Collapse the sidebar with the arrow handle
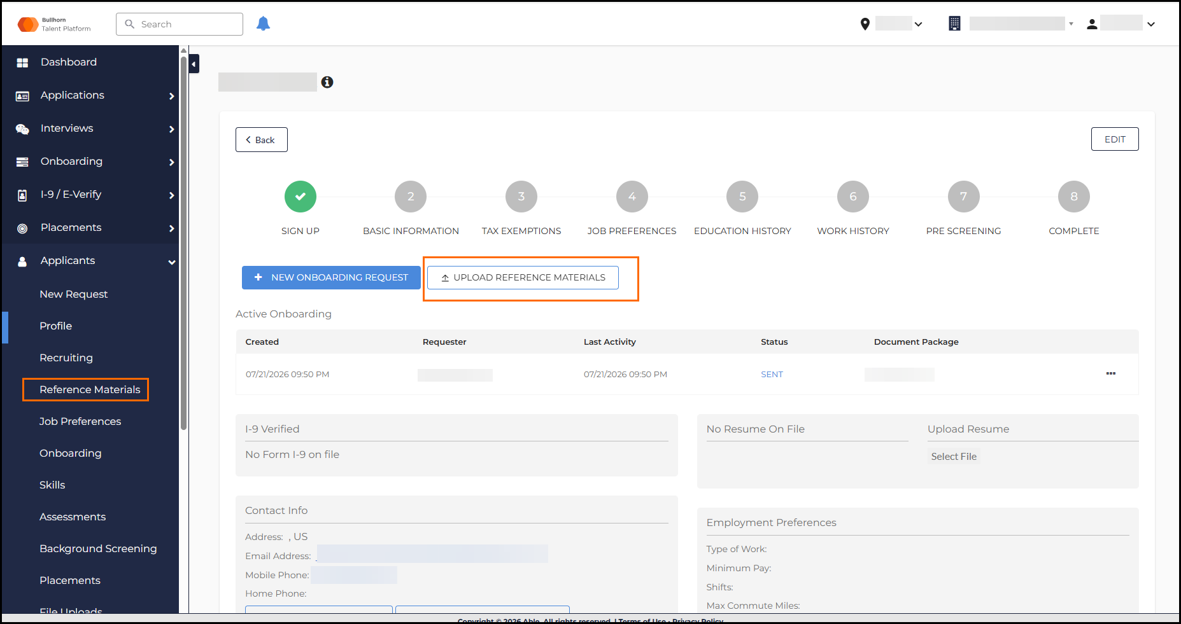Screen dimensions: 1181x624 point(194,64)
